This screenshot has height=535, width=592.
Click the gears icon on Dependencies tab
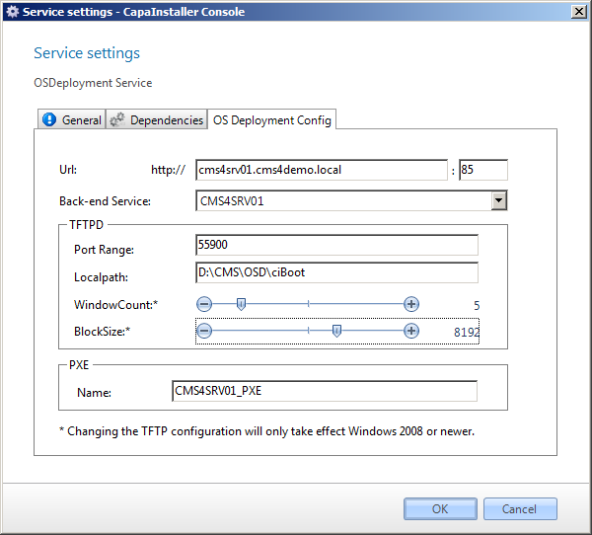[x=117, y=119]
